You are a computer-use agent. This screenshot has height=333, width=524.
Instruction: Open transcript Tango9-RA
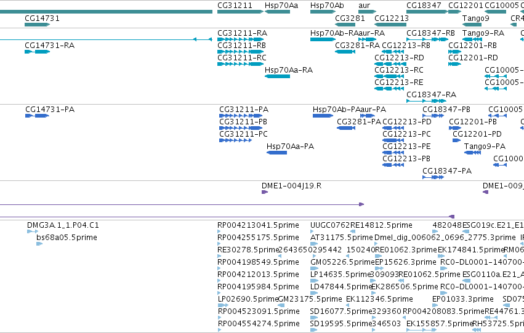[472, 39]
